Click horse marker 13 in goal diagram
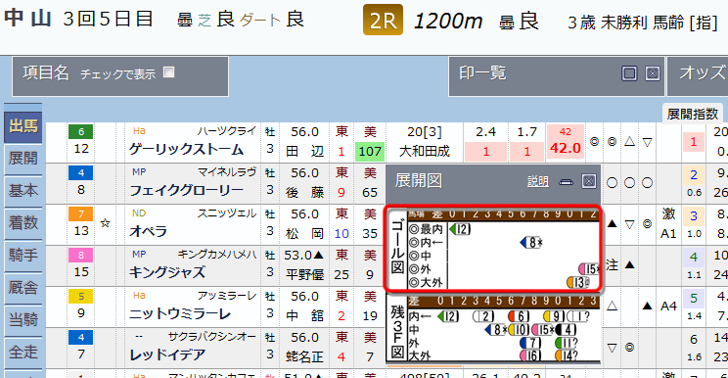Viewport: 728px width, 378px height. pyautogui.click(x=578, y=282)
